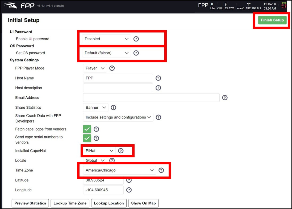Click the Finish Setup button
The width and height of the screenshot is (292, 209).
[x=272, y=20]
